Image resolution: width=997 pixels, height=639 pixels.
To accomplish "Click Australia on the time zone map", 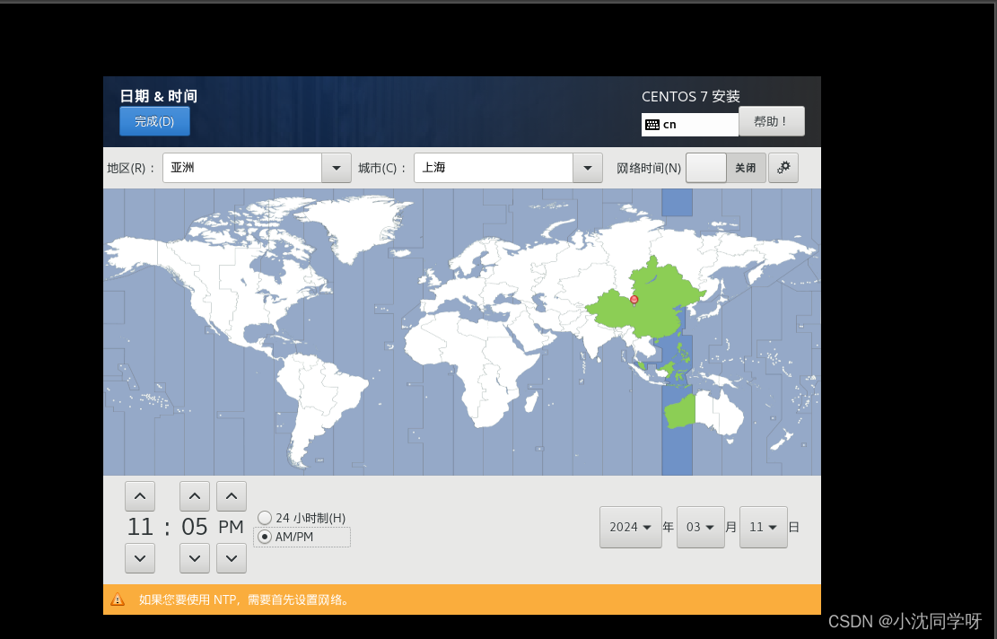I will click(705, 413).
